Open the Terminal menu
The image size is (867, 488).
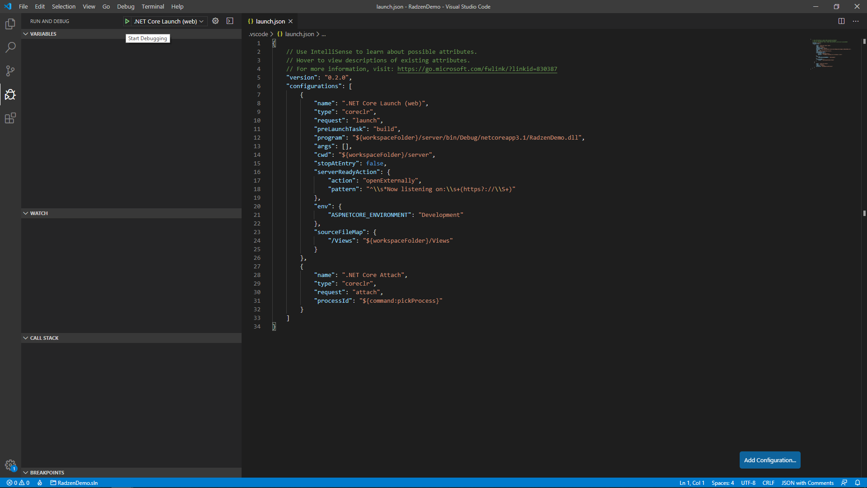(153, 6)
